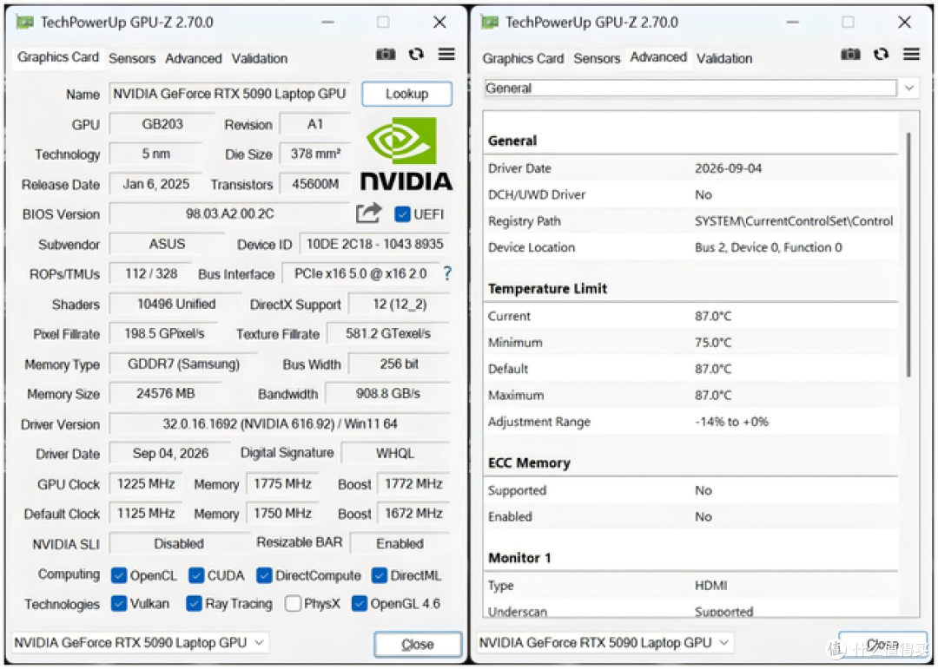The image size is (938, 669).
Task: Toggle the PhysX checkbox
Action: pyautogui.click(x=294, y=603)
